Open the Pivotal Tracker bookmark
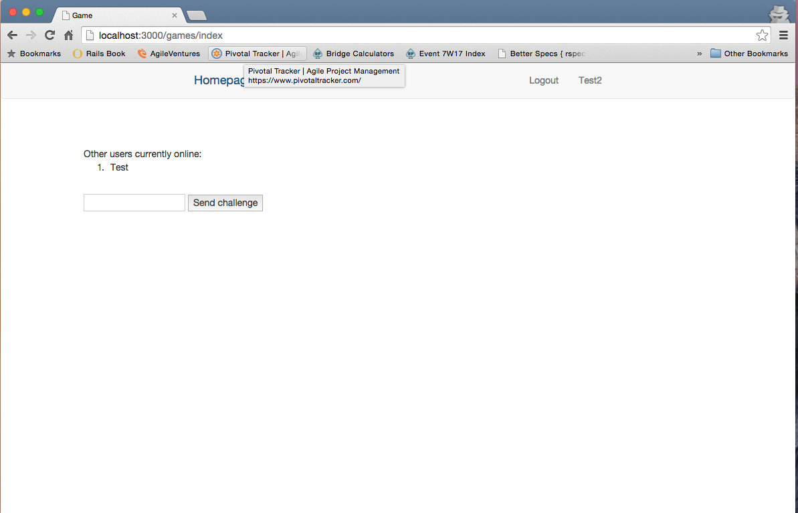 257,54
